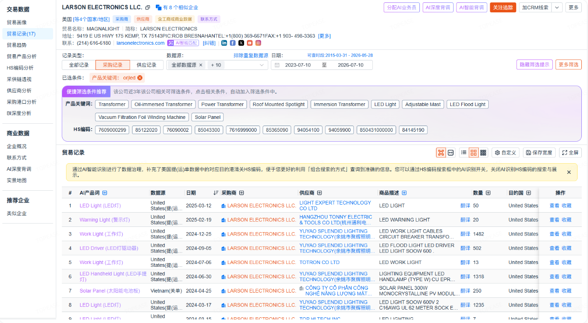Click 保存宽度 button
The image size is (588, 323).
point(539,153)
